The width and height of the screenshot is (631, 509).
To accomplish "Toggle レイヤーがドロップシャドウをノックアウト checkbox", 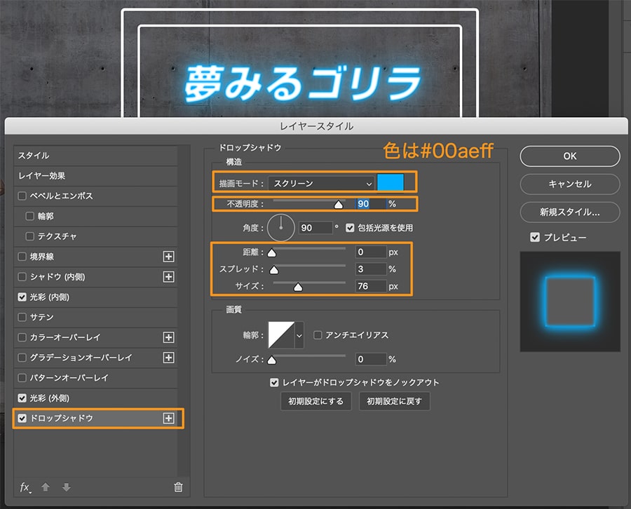I will click(274, 382).
